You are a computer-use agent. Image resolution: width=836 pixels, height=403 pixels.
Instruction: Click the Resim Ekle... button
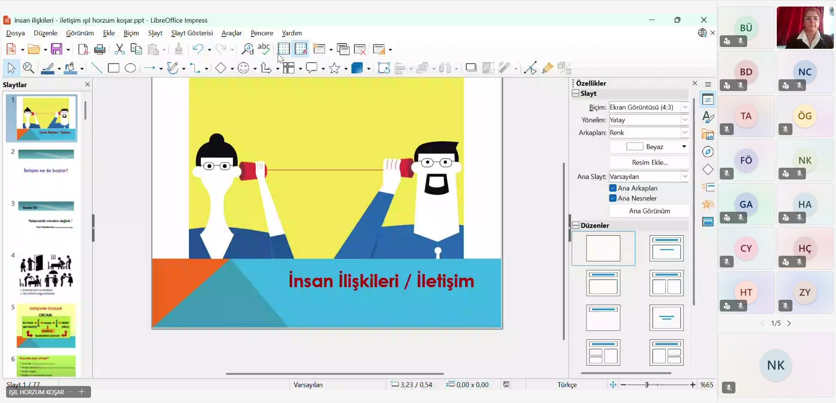point(649,163)
